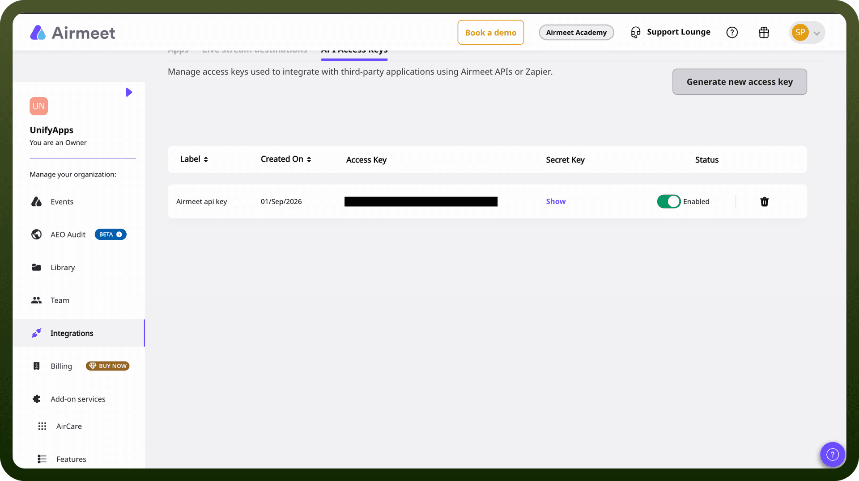Click the Billing receipt icon
Viewport: 859px width, 481px height.
37,366
